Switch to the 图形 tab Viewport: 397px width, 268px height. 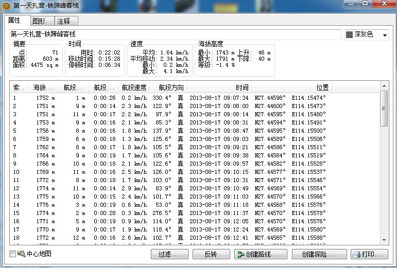click(x=42, y=21)
